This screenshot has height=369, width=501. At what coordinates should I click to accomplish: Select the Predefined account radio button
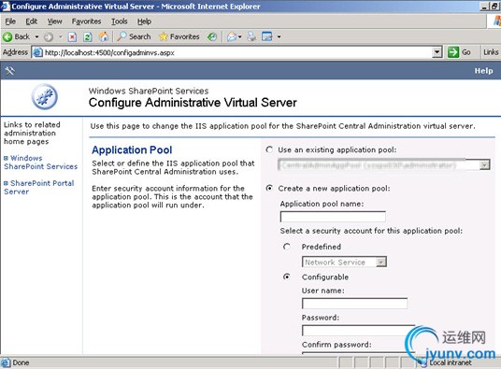click(x=287, y=247)
